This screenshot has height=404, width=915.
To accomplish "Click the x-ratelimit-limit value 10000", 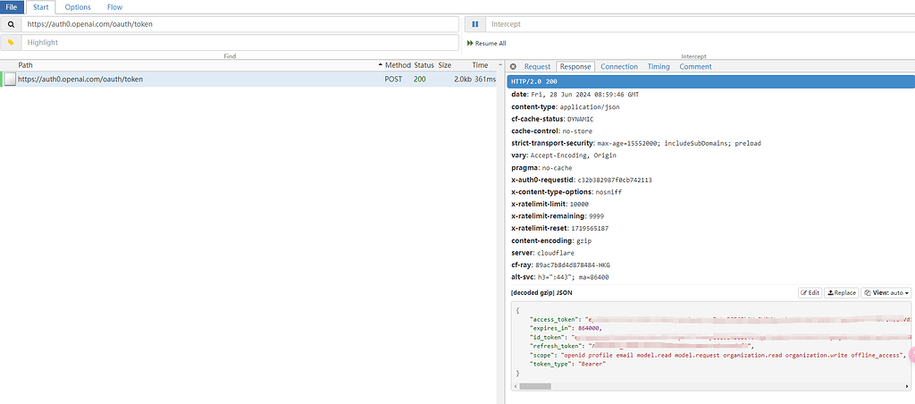I will [x=580, y=205].
